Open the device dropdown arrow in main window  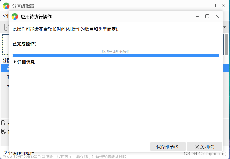pos(225,27)
